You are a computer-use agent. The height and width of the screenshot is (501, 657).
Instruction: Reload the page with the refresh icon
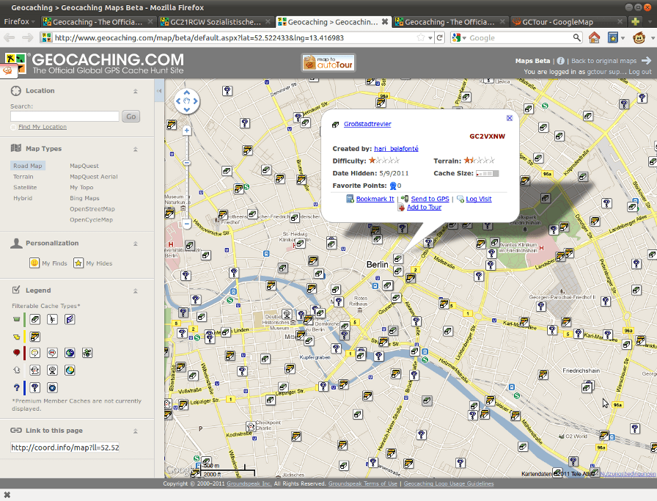coord(440,37)
